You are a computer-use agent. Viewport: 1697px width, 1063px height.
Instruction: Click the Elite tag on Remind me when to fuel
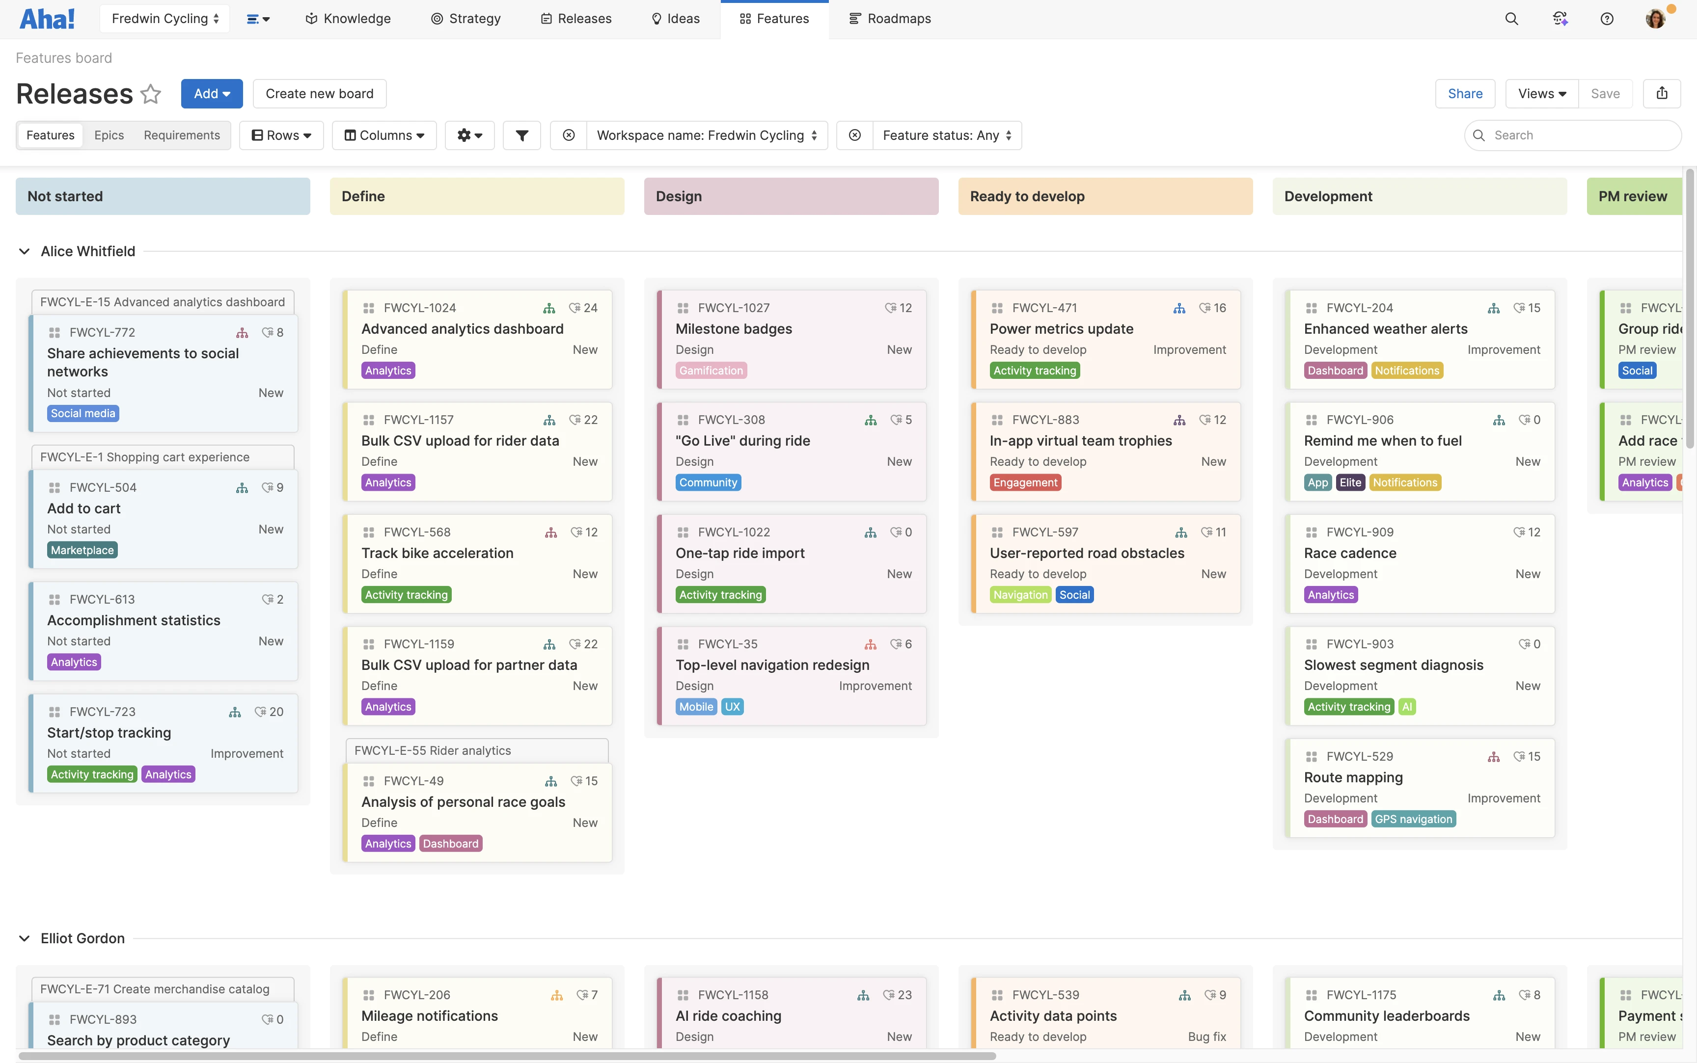click(x=1349, y=482)
